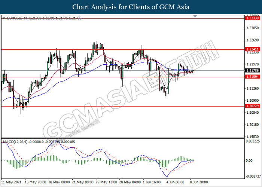Click the 25 May 12:00 time label
This screenshot has width=262, height=187.
107,182
